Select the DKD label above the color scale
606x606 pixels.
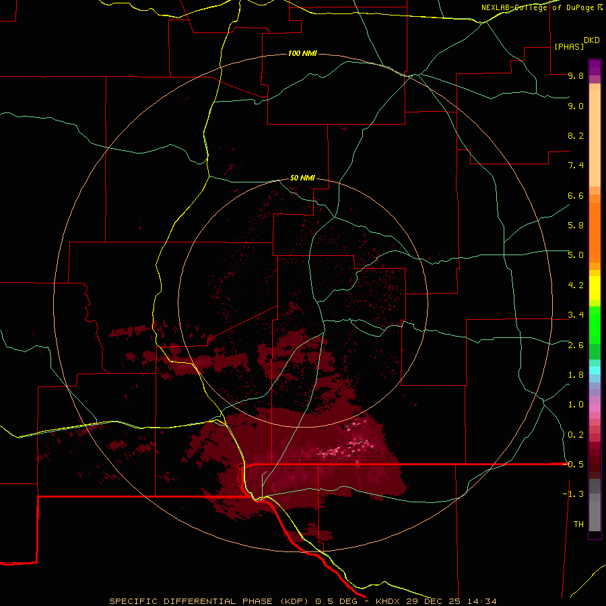click(592, 40)
